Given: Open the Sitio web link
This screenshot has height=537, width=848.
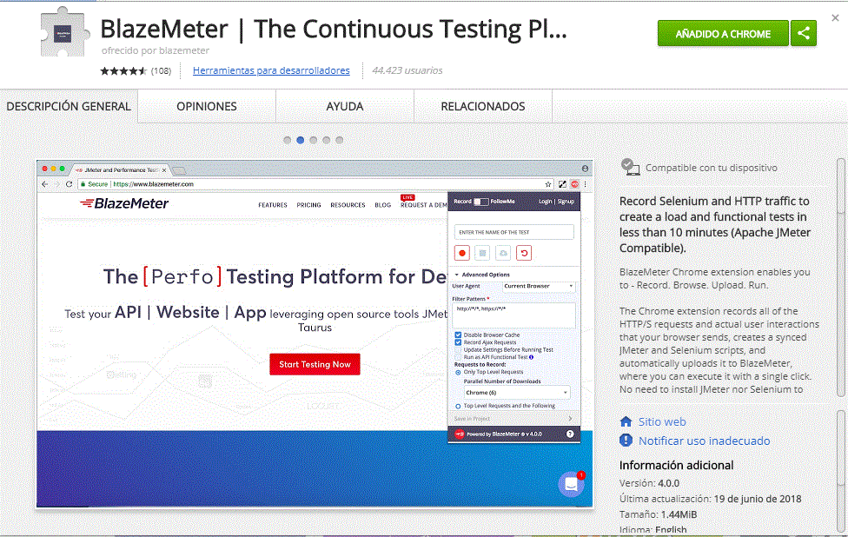Looking at the screenshot, I should 662,421.
